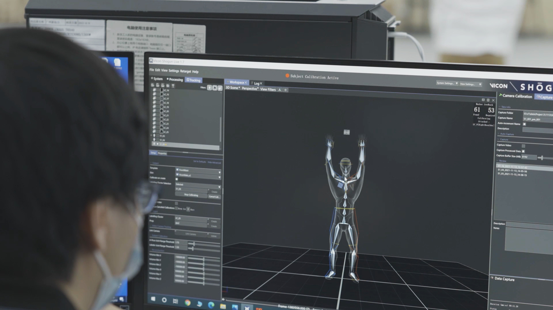The image size is (553, 310).
Task: Toggle the prop filter plus icon
Action: (215, 88)
